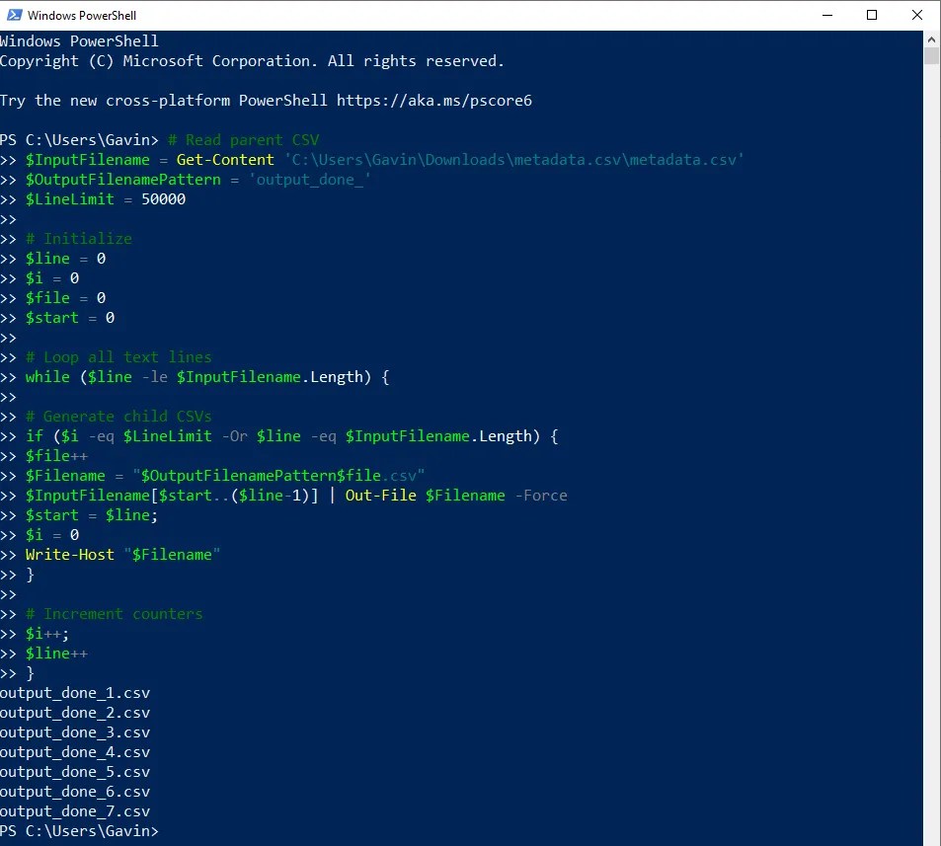Viewport: 941px width, 846px height.
Task: Click the output_done_7.csv output line
Action: [75, 810]
